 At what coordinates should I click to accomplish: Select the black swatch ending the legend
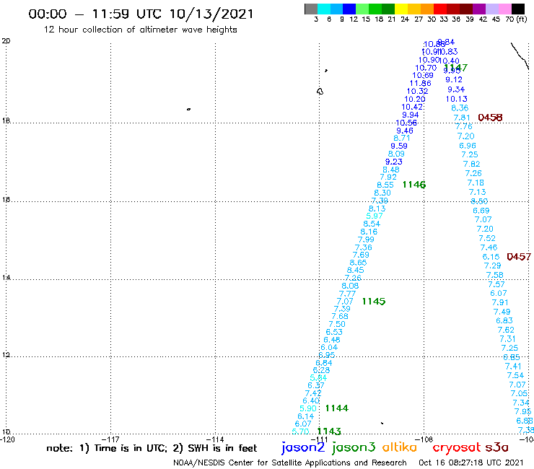(x=517, y=9)
